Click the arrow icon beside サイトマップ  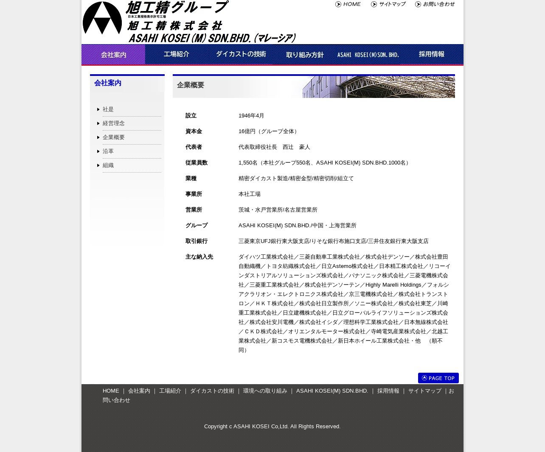(374, 4)
